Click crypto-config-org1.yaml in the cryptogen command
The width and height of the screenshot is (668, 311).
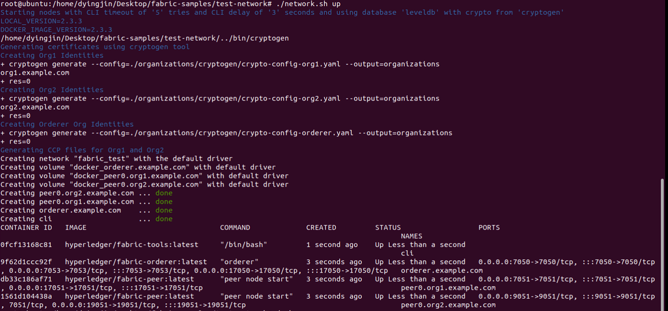(x=291, y=64)
